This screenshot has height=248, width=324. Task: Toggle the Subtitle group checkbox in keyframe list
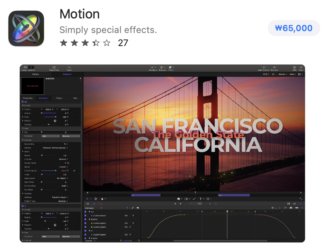(85, 219)
